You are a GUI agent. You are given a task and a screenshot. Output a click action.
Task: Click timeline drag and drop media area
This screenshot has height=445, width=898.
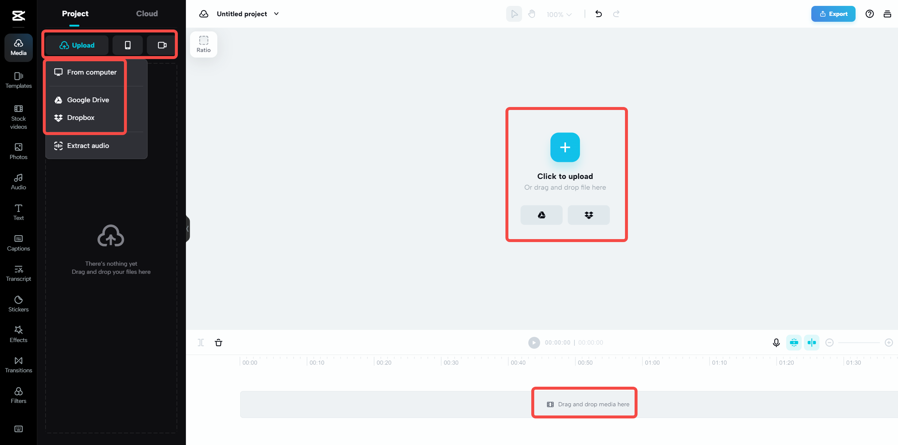click(x=584, y=404)
